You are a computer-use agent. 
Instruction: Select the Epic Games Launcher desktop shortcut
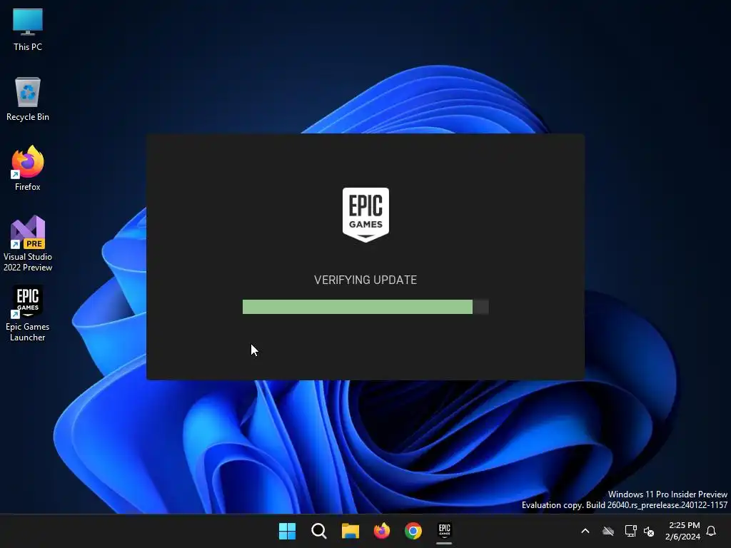point(28,314)
